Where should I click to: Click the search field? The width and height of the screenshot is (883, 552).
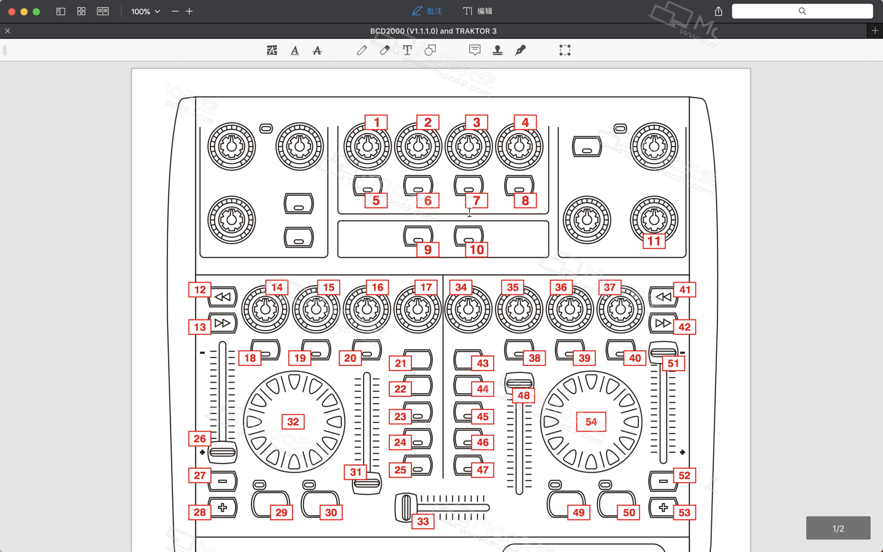[x=802, y=11]
